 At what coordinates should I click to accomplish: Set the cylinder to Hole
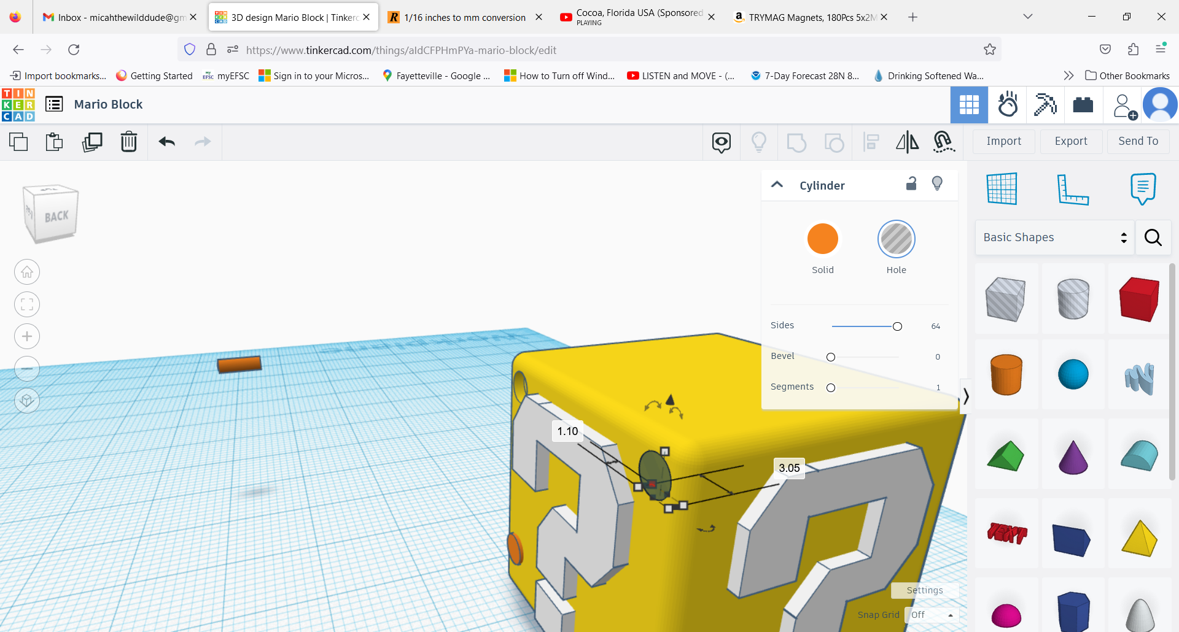pos(896,239)
